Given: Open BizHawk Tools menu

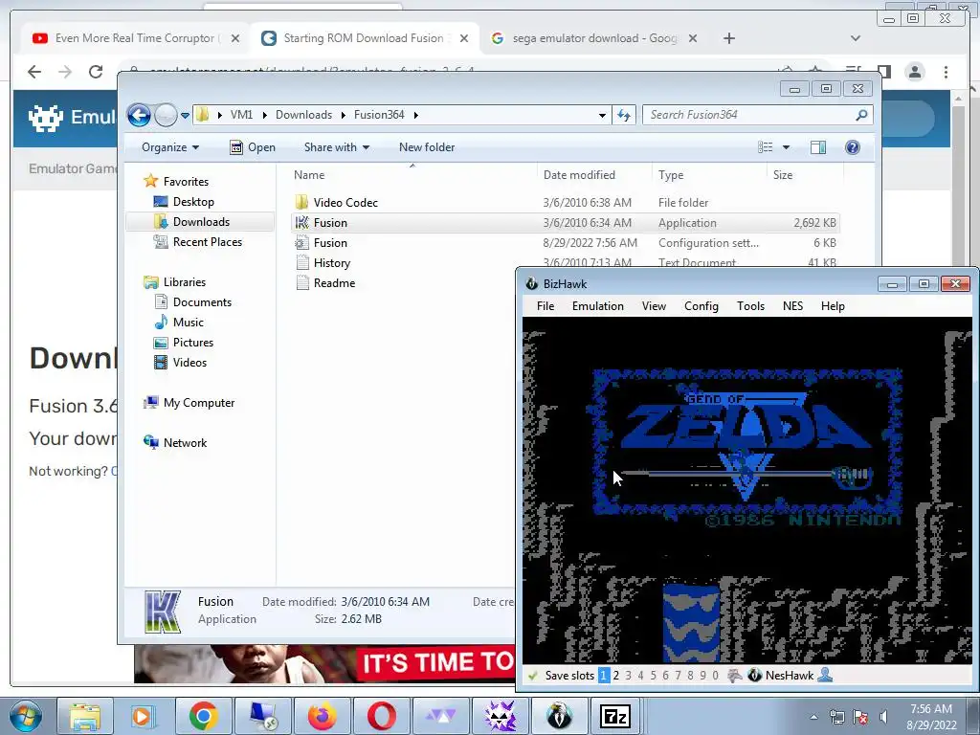Looking at the screenshot, I should [x=750, y=306].
